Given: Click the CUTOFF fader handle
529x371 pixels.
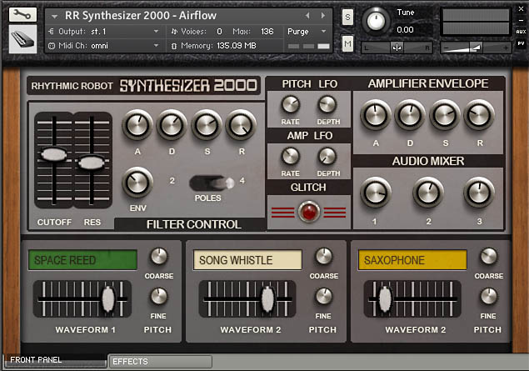Looking at the screenshot, I should [53, 154].
